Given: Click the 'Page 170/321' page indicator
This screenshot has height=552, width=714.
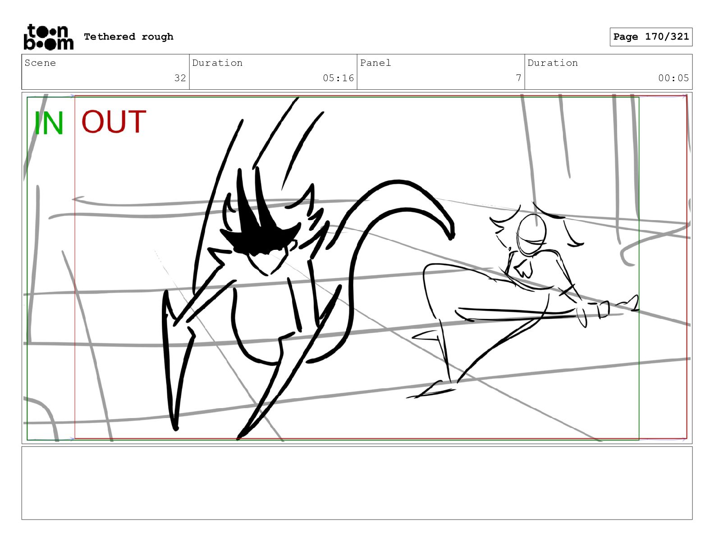Looking at the screenshot, I should 651,37.
